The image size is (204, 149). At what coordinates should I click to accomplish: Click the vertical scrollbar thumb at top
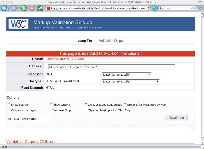click(x=202, y=15)
